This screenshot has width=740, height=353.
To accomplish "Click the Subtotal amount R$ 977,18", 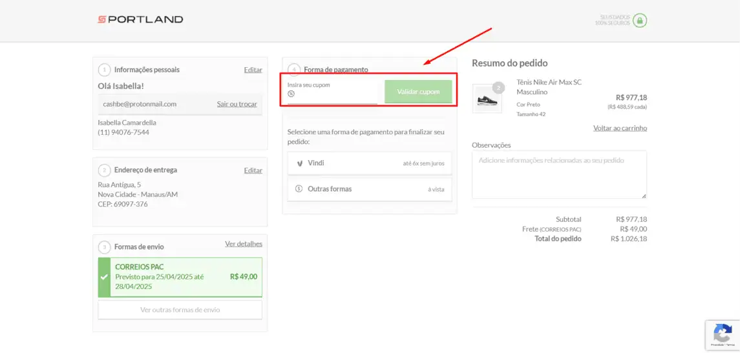I will click(x=631, y=219).
